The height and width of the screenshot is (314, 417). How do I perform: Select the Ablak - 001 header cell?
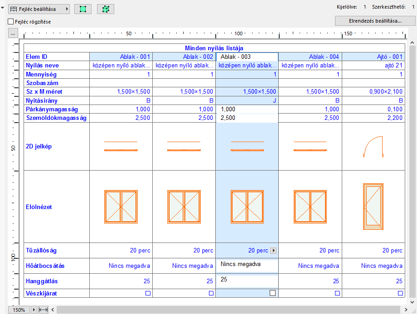click(x=121, y=57)
